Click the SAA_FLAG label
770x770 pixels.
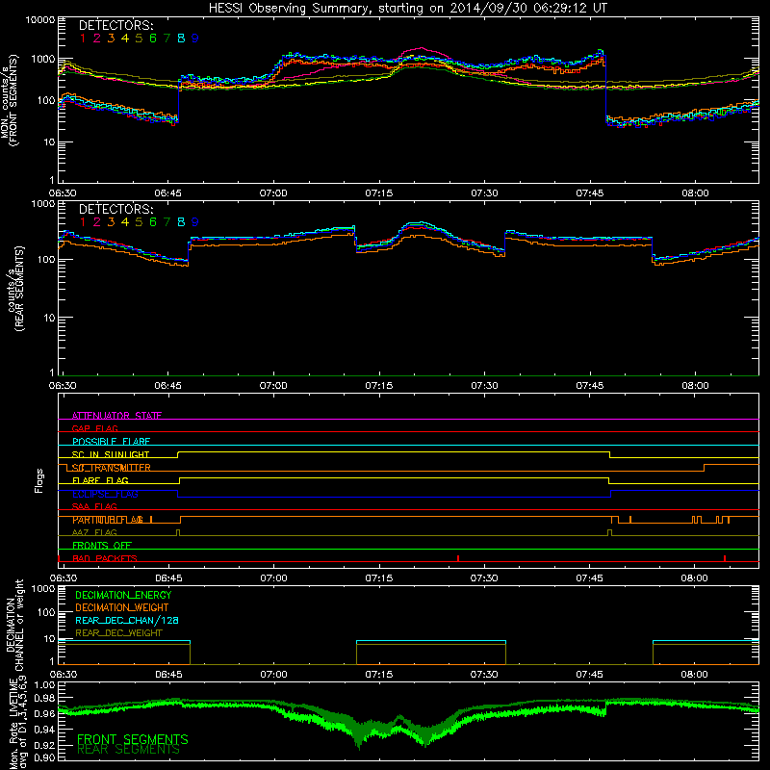[x=94, y=506]
